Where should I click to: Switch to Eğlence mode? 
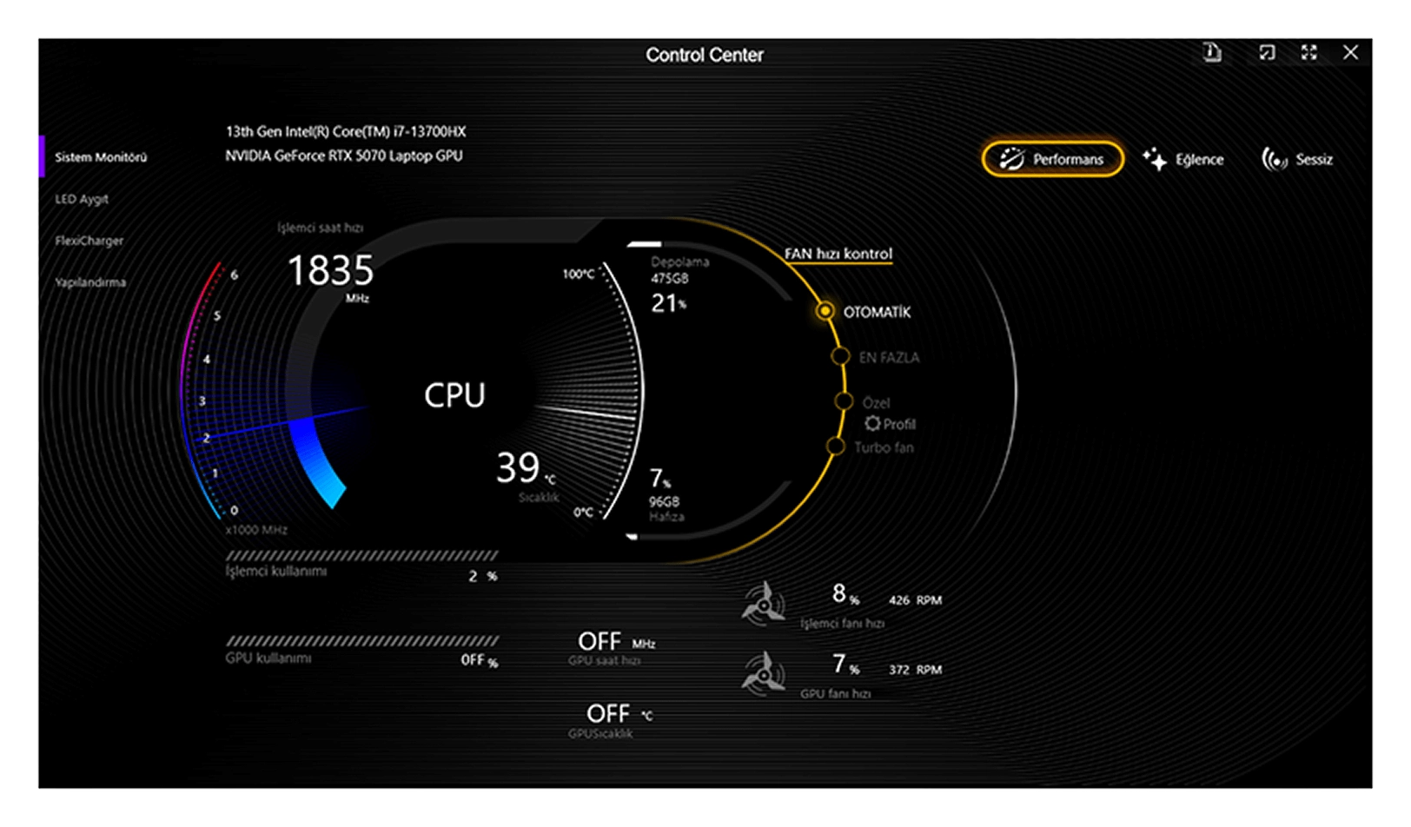(1183, 159)
